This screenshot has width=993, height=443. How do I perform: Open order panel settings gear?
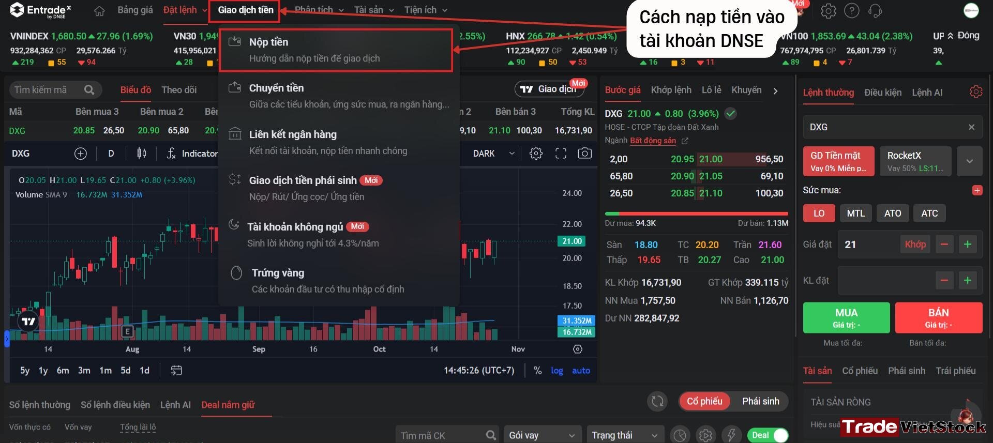975,92
